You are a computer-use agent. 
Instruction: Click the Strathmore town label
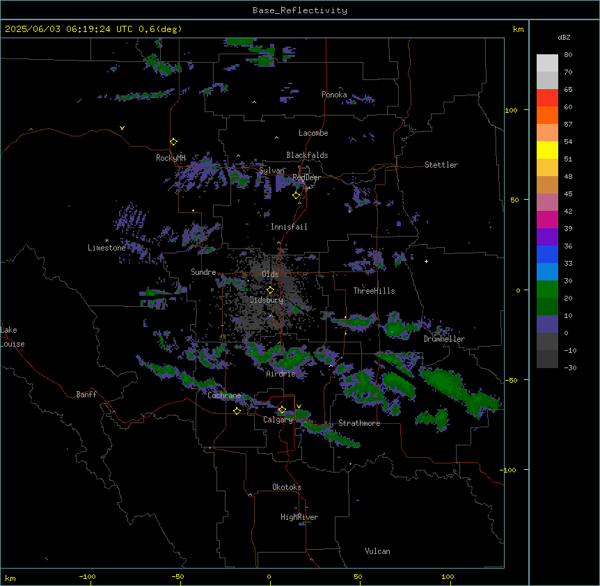tap(359, 423)
